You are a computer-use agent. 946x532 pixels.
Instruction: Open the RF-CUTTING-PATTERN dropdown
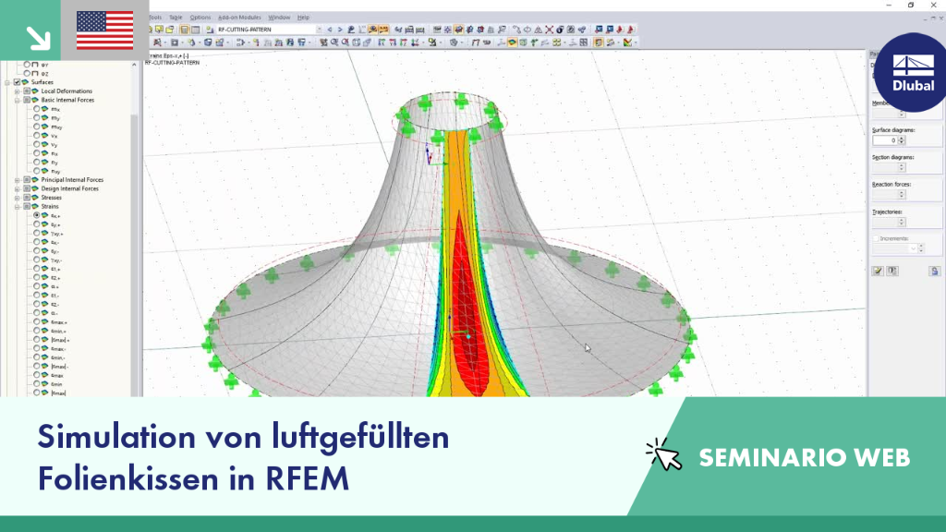(x=319, y=30)
